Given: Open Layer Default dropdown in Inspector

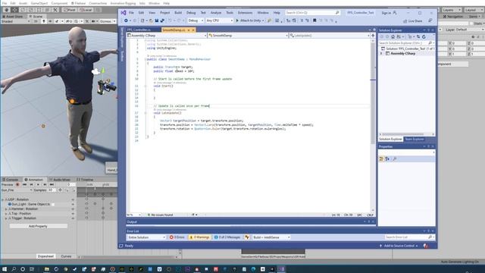Looking at the screenshot, I should tap(470, 30).
